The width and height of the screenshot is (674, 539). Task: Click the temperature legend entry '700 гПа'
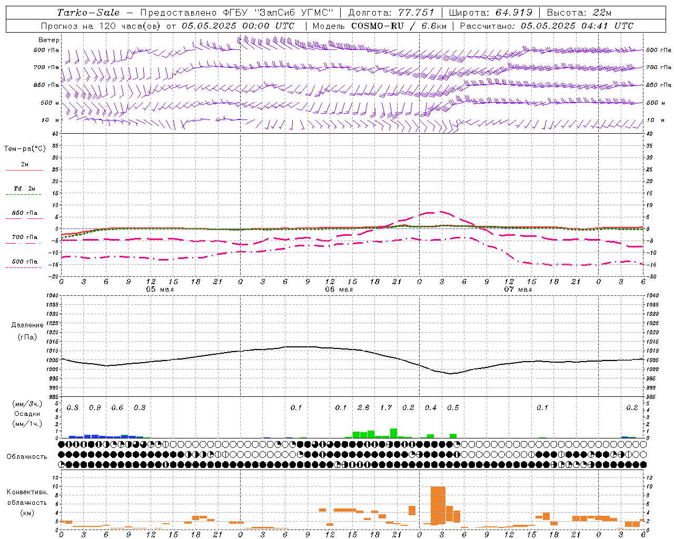pyautogui.click(x=25, y=237)
